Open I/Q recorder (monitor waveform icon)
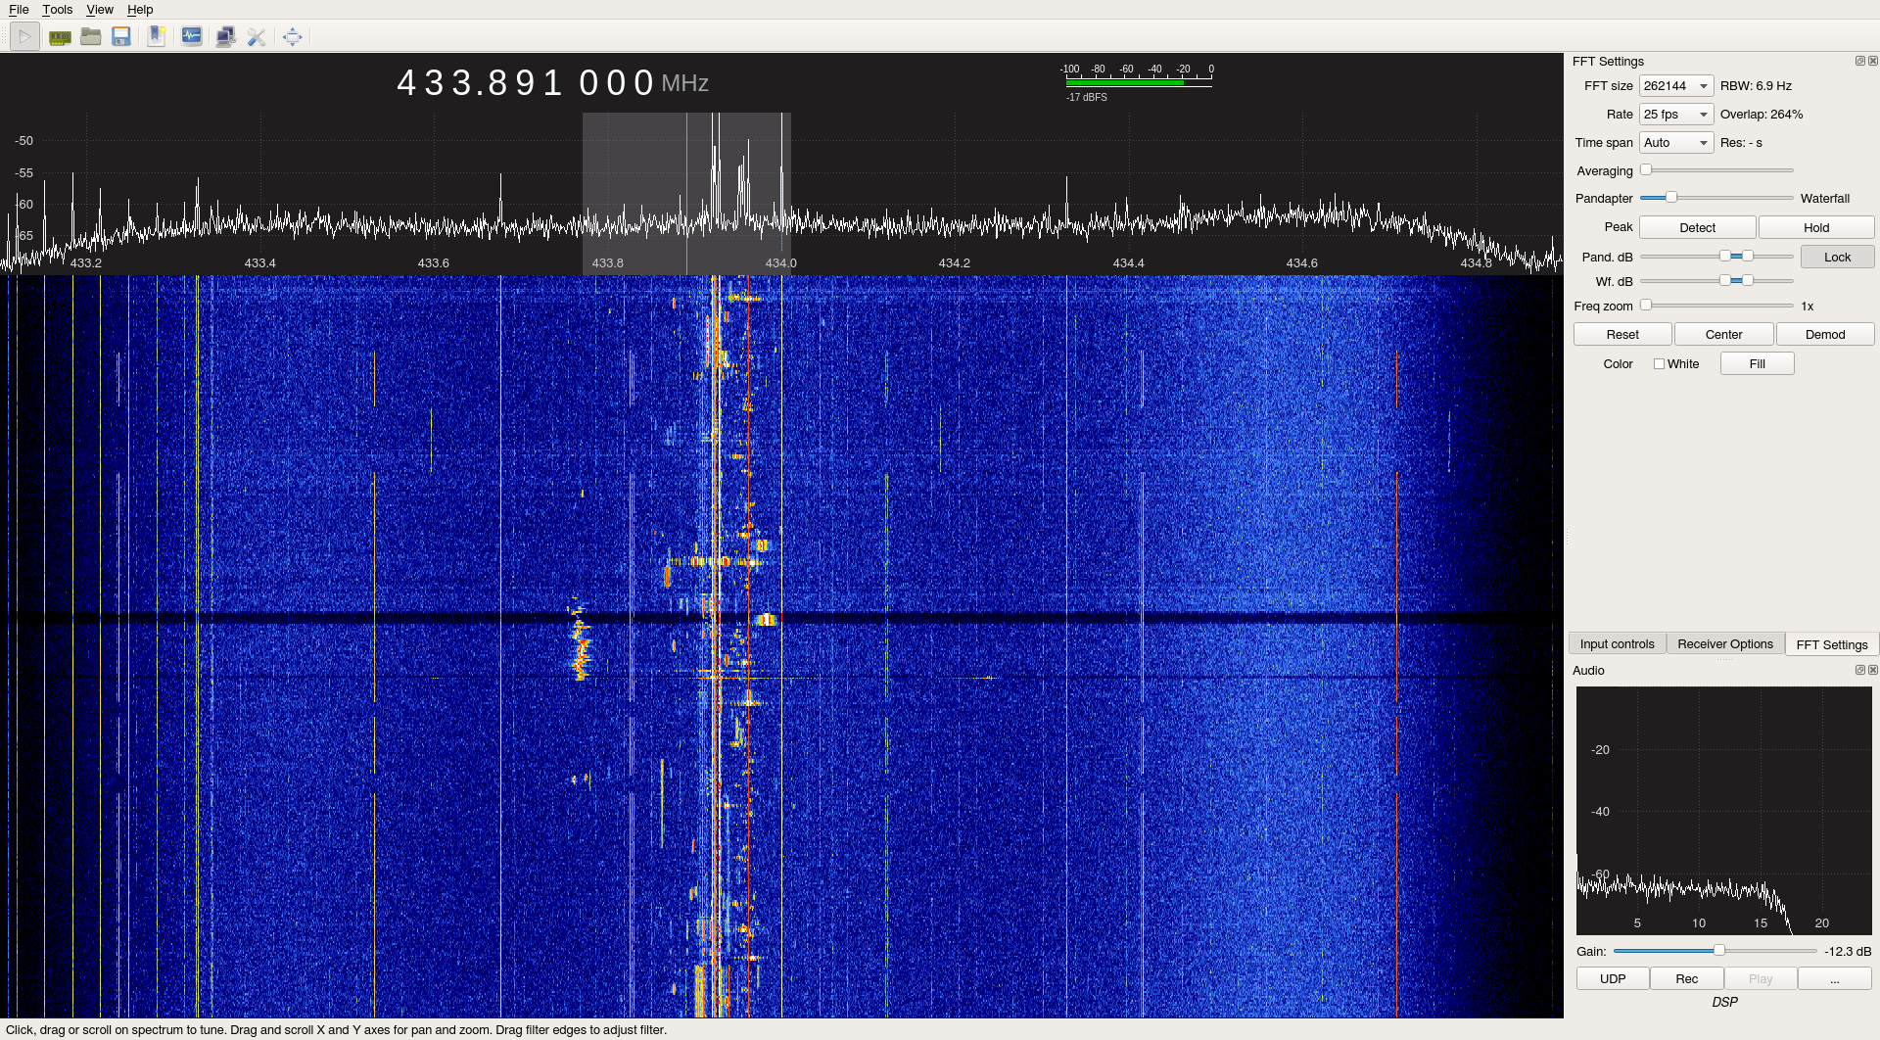This screenshot has height=1040, width=1880. tap(192, 37)
